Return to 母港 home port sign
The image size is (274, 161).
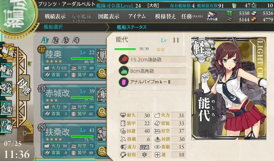(24, 88)
